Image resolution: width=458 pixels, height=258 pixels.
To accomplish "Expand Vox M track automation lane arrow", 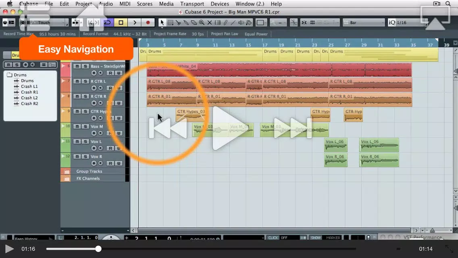I will point(63,126).
